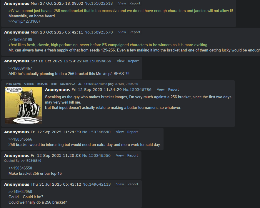View post No.150346640

coord(120,132)
